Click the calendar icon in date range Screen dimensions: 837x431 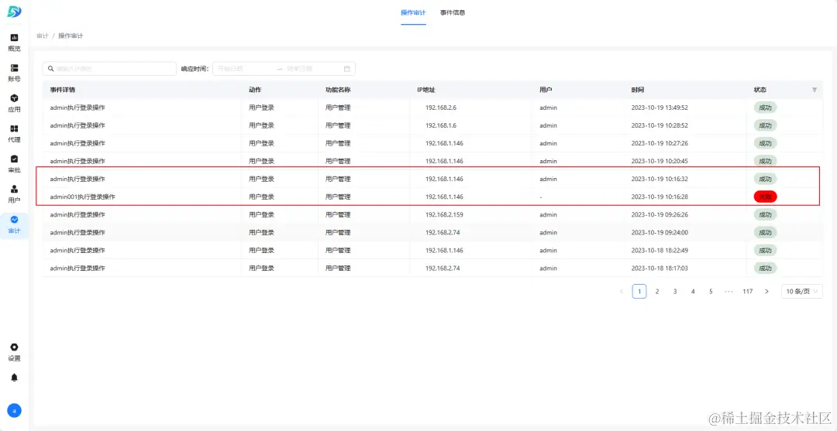(x=347, y=69)
